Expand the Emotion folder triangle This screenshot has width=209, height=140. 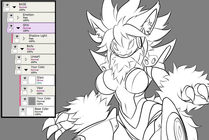(x=18, y=17)
